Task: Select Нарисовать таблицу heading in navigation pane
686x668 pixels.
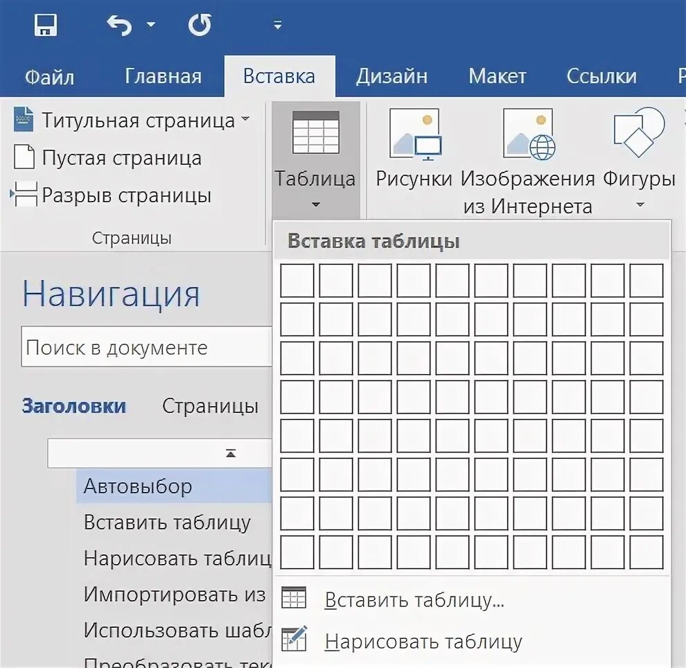Action: [x=177, y=559]
